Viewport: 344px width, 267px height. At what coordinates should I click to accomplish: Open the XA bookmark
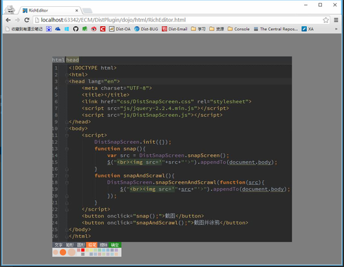pyautogui.click(x=308, y=29)
